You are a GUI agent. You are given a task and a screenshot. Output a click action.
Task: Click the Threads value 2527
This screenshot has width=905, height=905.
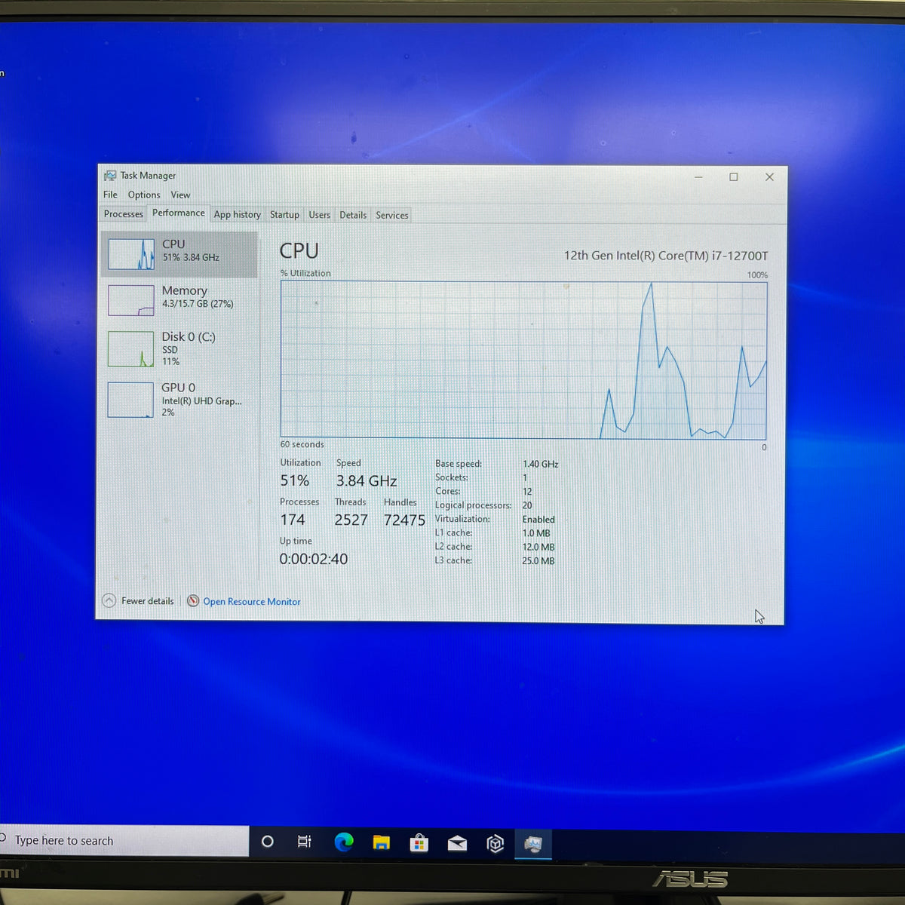pos(351,520)
